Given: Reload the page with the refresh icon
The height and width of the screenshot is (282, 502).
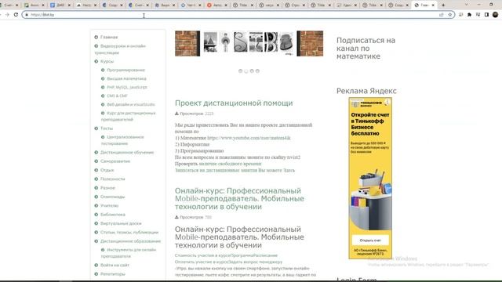Looking at the screenshot, I should [x=16, y=15].
